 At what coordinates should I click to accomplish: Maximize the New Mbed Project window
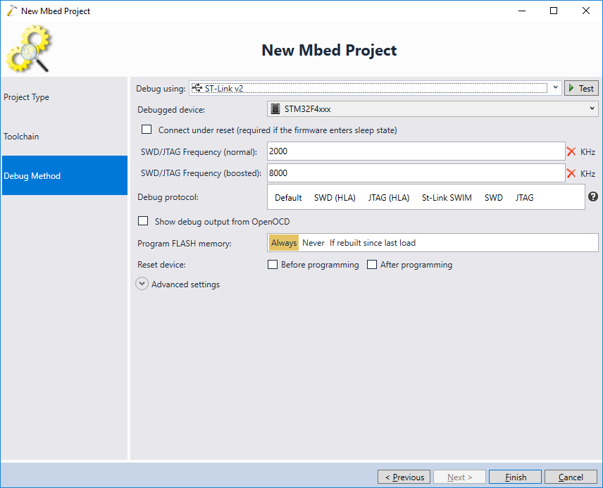pos(554,11)
